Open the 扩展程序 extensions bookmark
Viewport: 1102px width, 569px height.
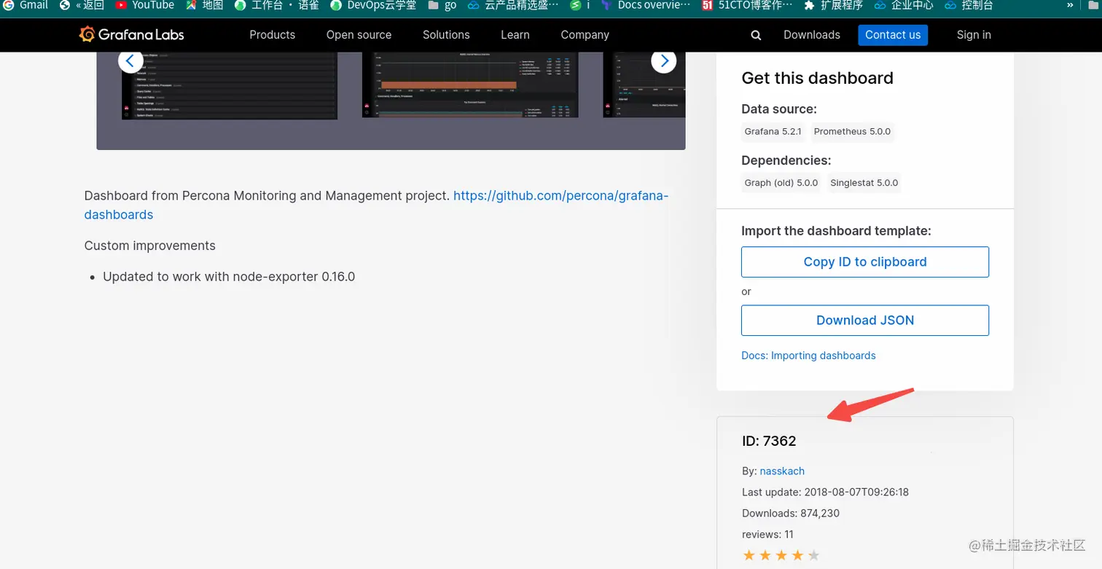tap(833, 5)
